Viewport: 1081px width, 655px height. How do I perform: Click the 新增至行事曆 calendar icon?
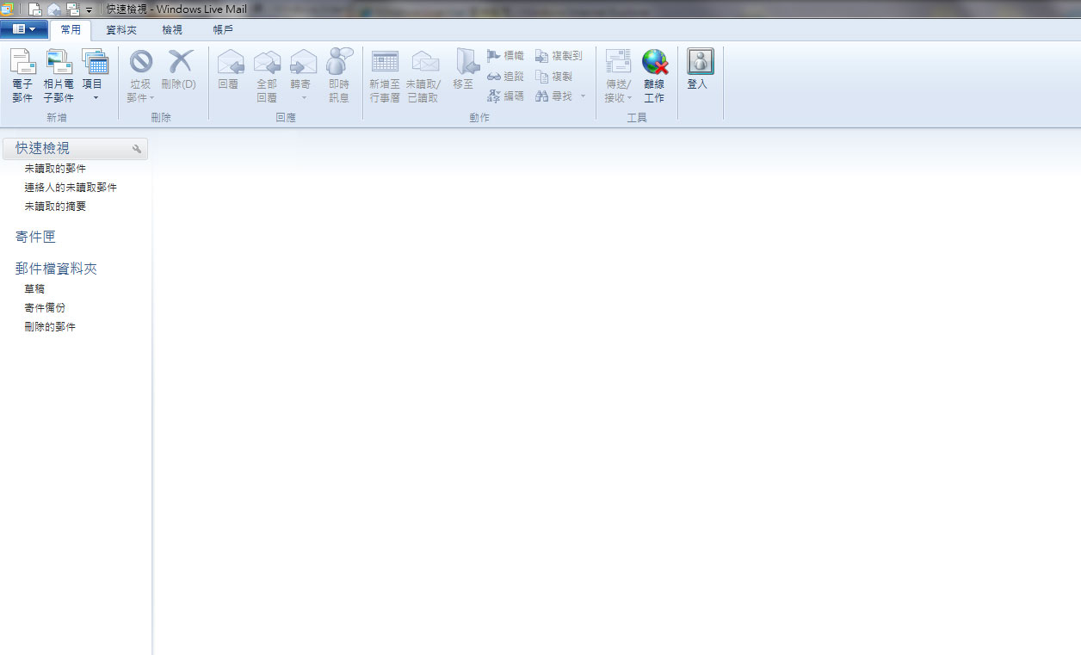tap(385, 62)
